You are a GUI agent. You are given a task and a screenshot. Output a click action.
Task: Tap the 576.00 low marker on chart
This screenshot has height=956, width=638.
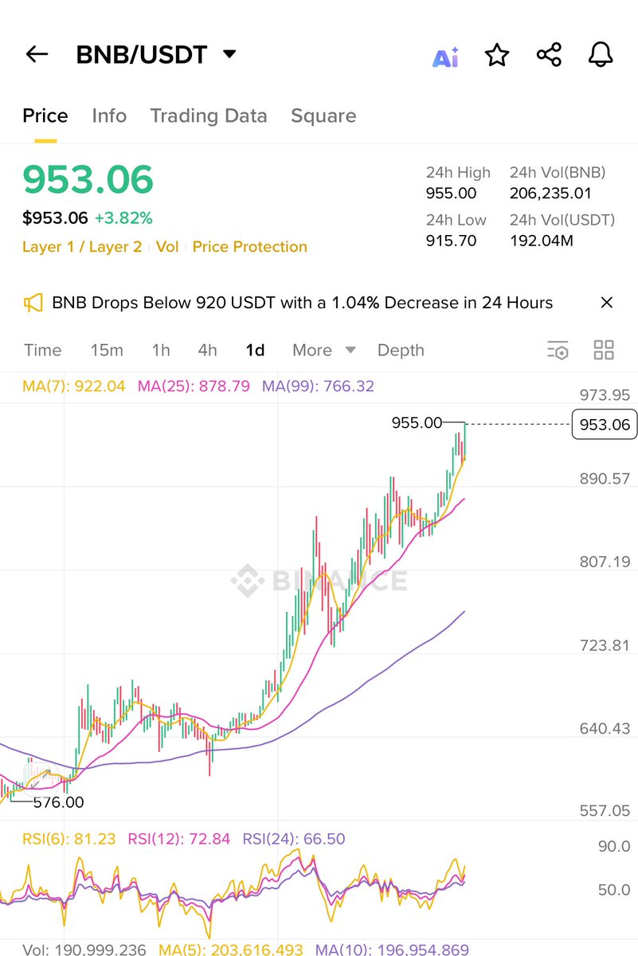tap(58, 803)
